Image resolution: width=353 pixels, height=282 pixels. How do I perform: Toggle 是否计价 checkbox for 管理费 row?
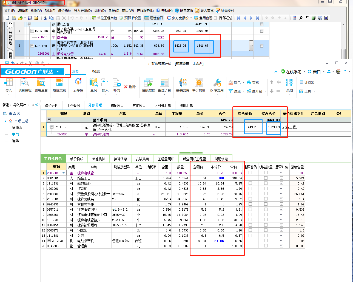pyautogui.click(x=281, y=246)
